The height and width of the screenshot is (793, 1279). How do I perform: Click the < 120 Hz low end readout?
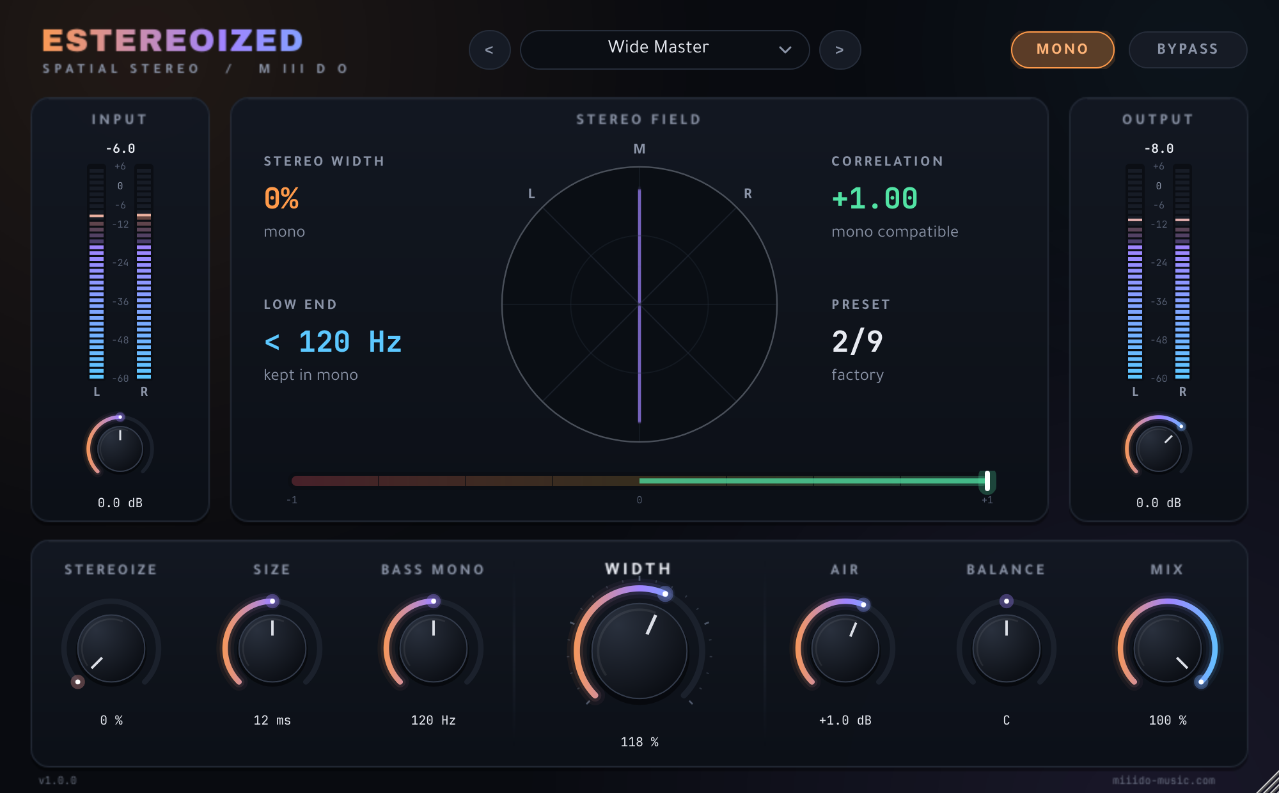(333, 342)
